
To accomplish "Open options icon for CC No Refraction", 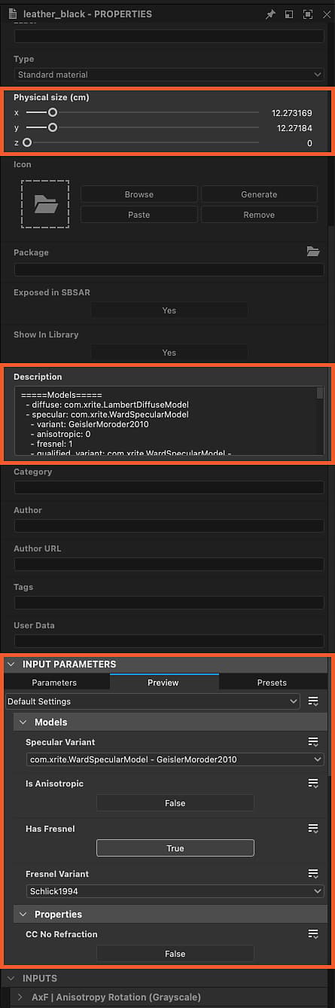I will [x=313, y=934].
